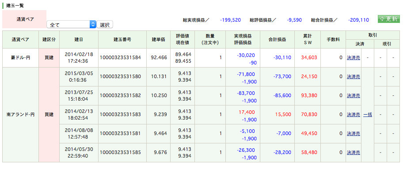Click the red realized profit value 17,400

[247, 112]
